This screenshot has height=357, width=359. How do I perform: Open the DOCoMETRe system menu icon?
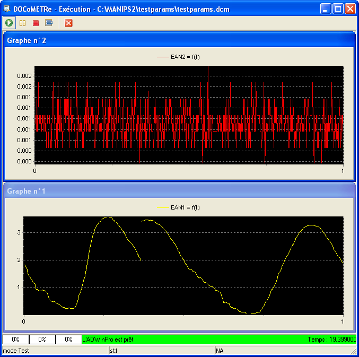(x=7, y=9)
